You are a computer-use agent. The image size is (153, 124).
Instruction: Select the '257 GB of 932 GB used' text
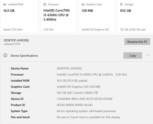click(x=133, y=29)
